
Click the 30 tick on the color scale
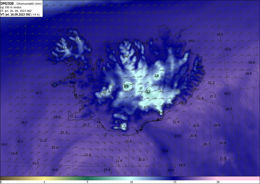(x=218, y=182)
